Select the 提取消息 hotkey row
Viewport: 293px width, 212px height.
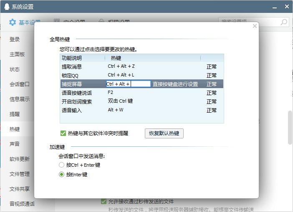141,67
